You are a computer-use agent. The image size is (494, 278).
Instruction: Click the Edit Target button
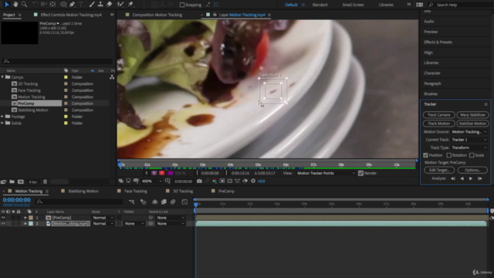(439, 170)
